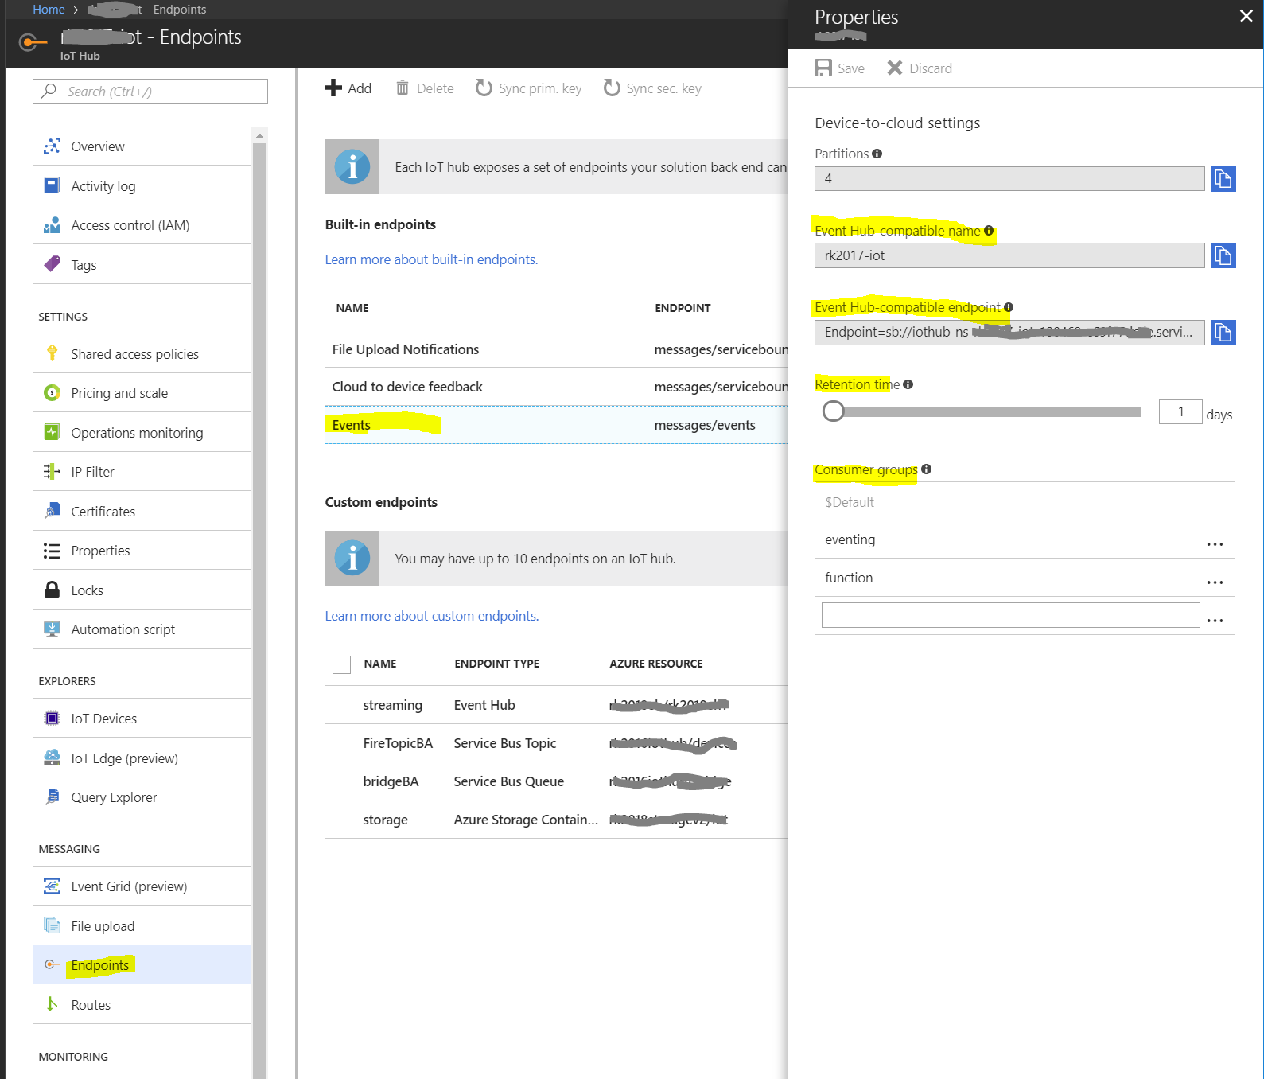
Task: Select the bridgeBA custom endpoint row
Action: pos(555,781)
